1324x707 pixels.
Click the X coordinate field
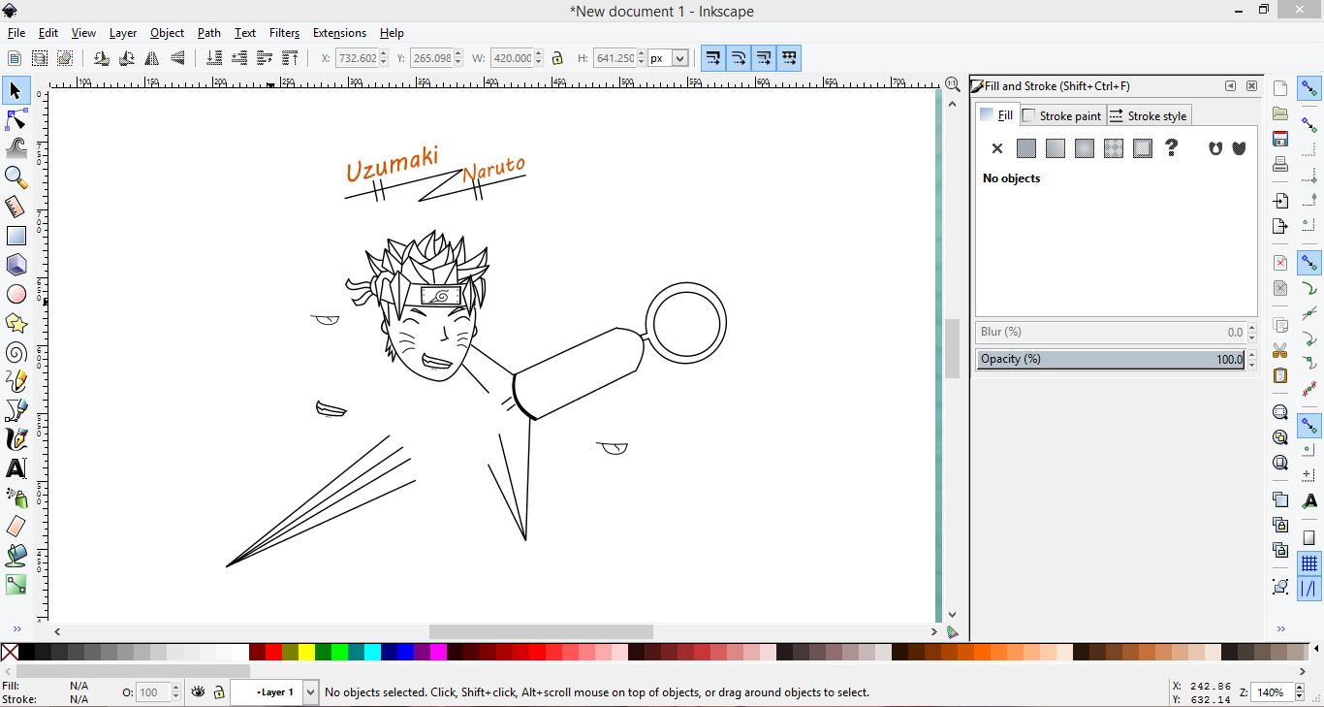358,58
